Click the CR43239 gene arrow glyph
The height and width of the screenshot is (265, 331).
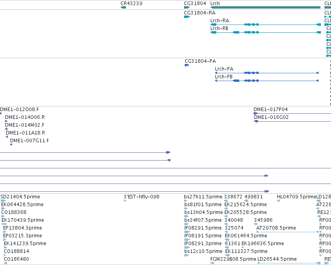(x=123, y=7)
